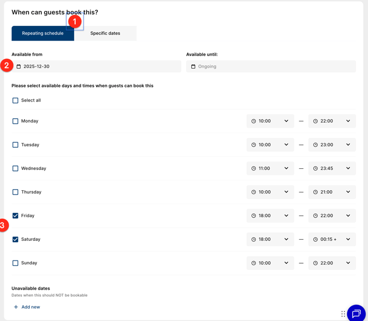
Task: Expand Tuesday end time 23:00 dropdown
Action: pos(332,145)
